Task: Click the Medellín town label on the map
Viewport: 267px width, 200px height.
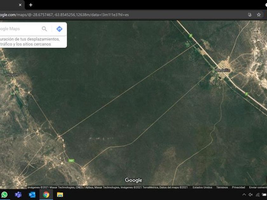Action: [222, 70]
